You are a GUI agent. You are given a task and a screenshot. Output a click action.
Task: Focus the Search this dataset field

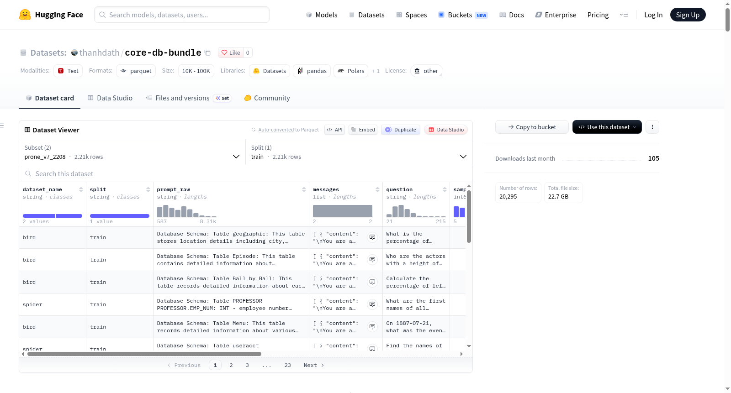(x=246, y=173)
